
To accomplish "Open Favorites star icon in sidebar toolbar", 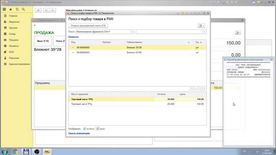I will point(11,9).
